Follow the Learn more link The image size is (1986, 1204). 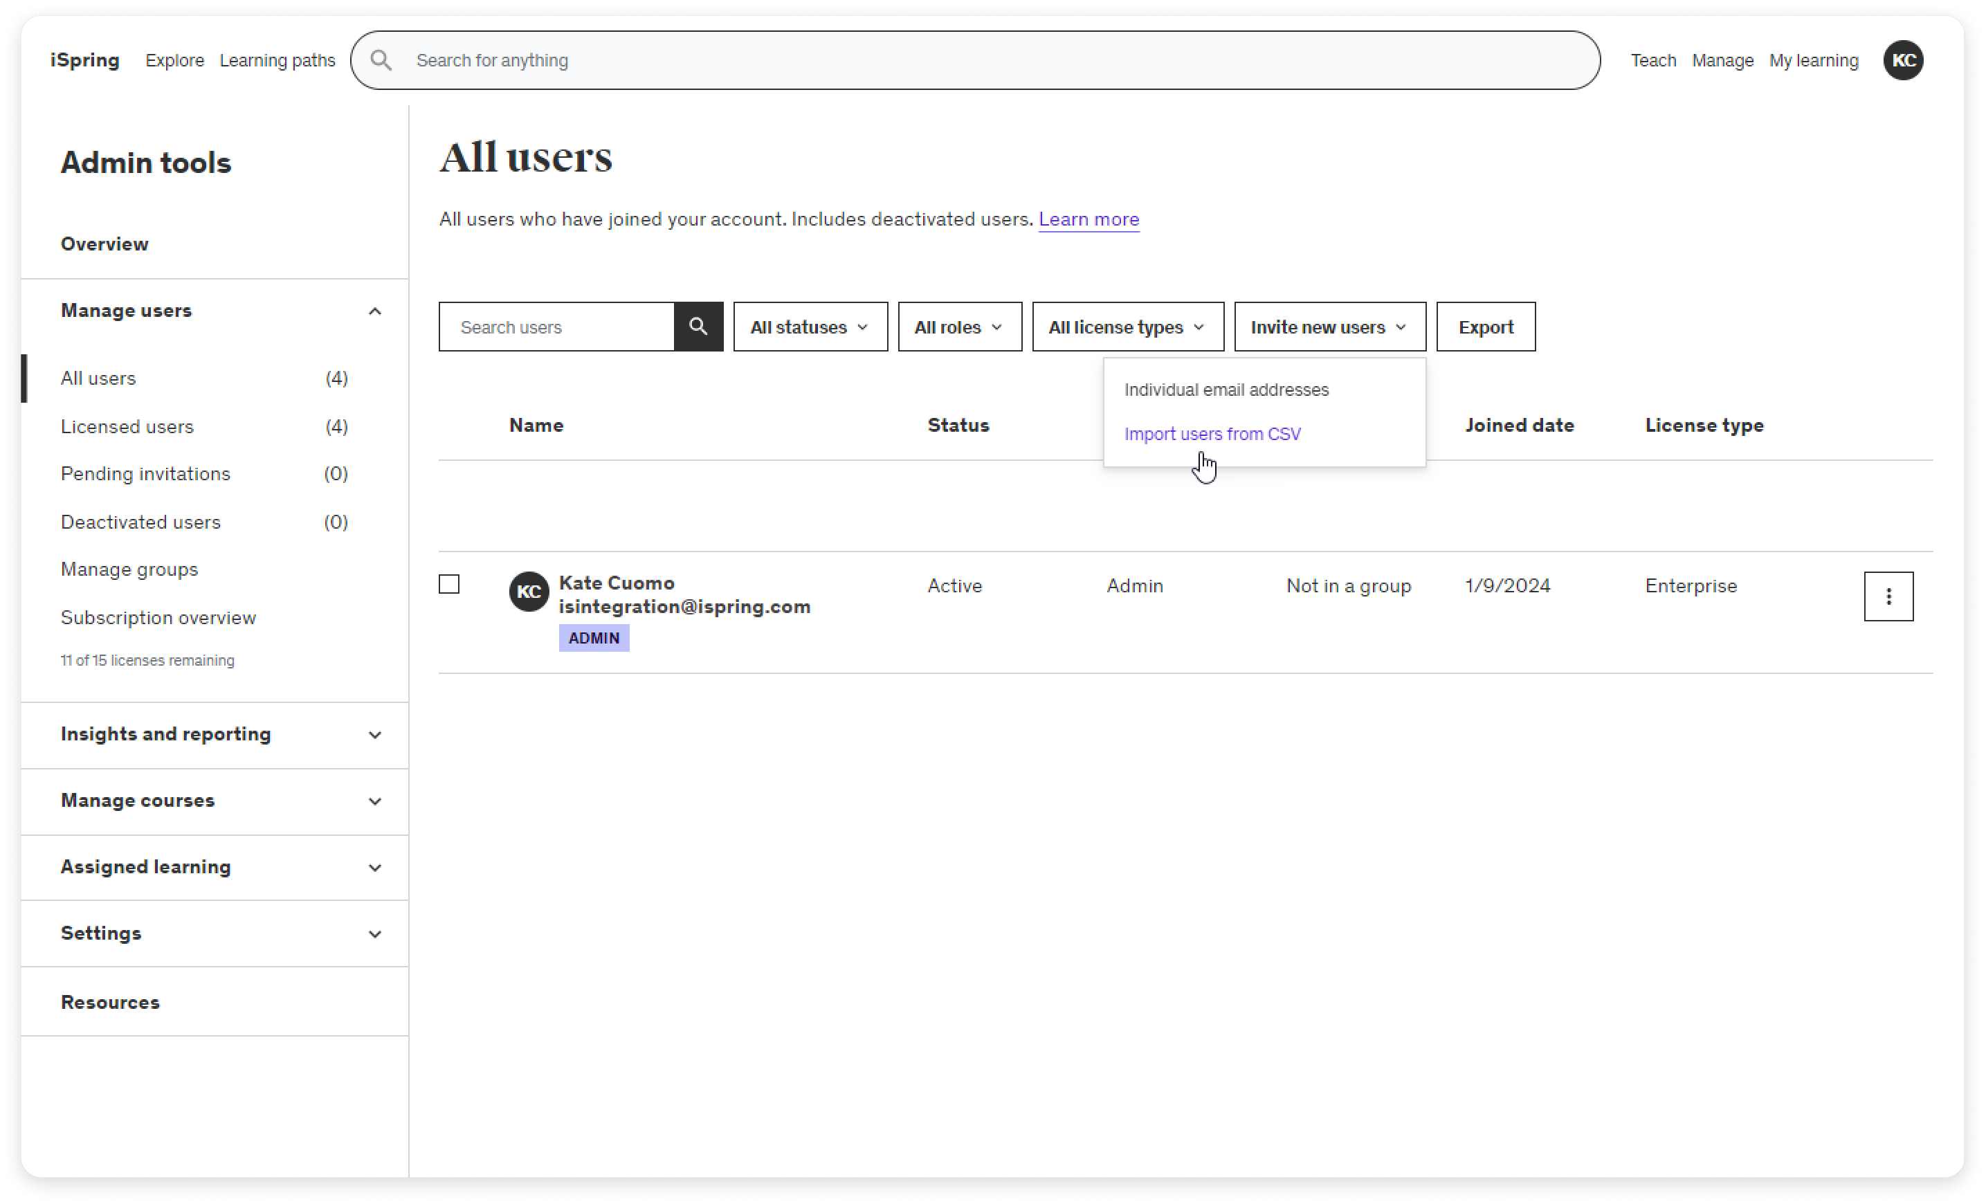[1088, 219]
